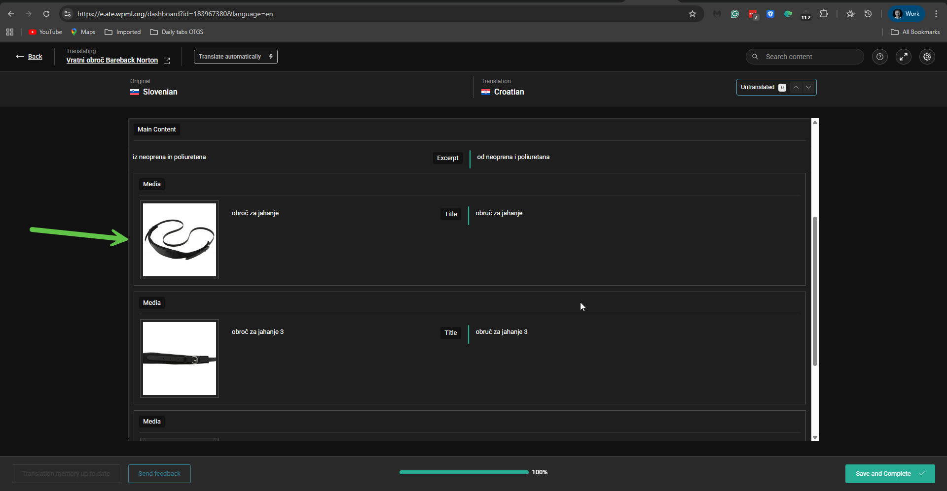Jump to previous untranslated segment

[796, 87]
